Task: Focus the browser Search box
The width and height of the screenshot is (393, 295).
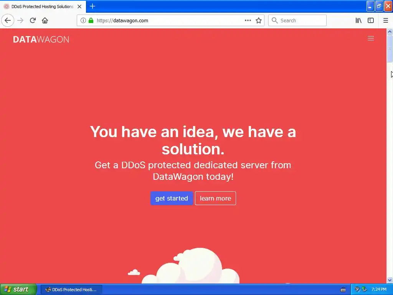Action: 297,21
